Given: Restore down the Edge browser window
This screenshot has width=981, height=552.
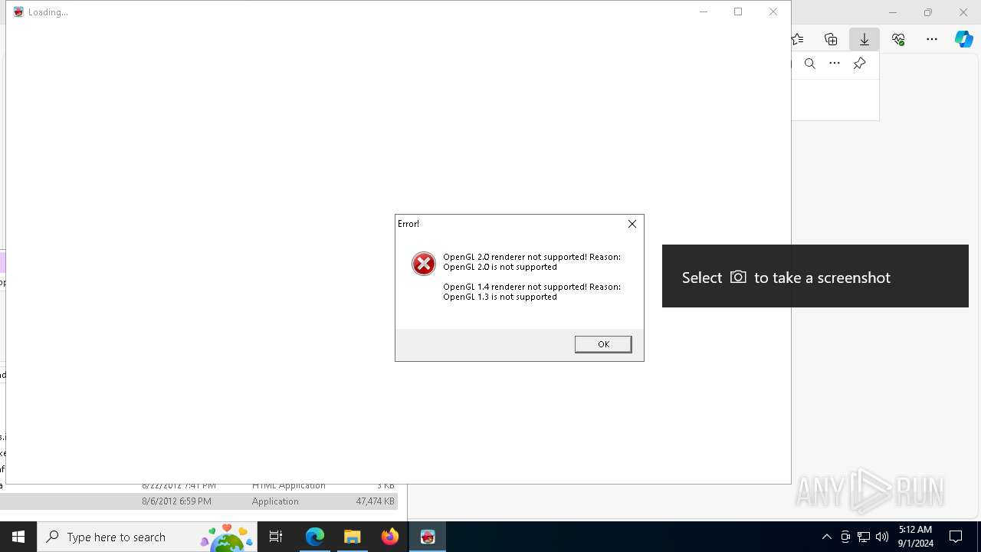Looking at the screenshot, I should pos(928,12).
